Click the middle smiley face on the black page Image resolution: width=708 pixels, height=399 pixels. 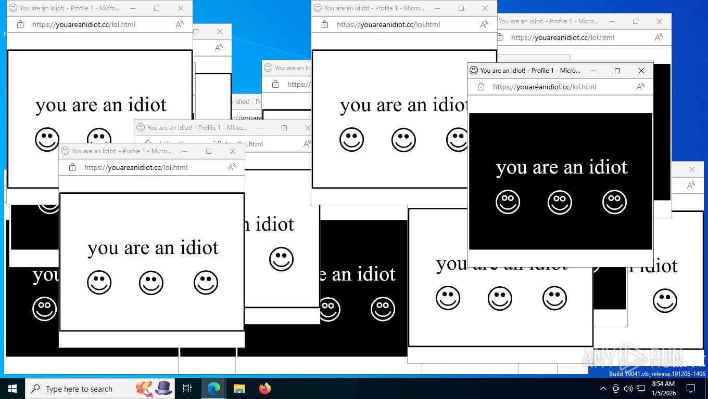tap(560, 202)
